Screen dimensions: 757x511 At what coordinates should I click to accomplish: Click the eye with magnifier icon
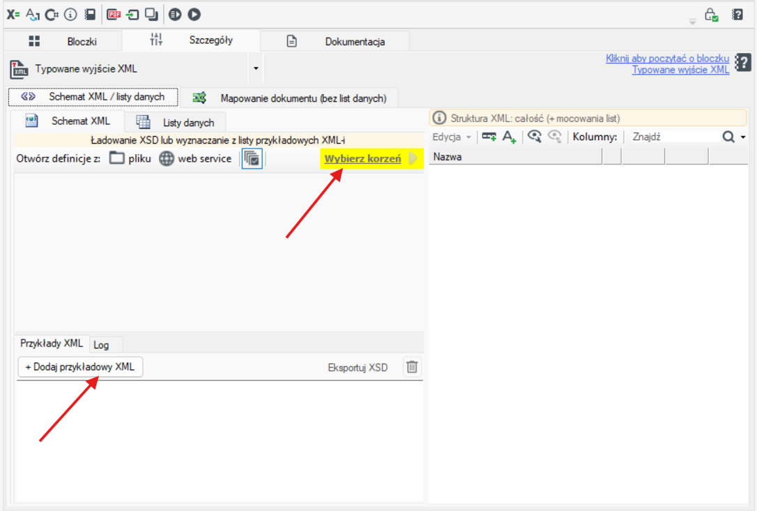(x=535, y=137)
